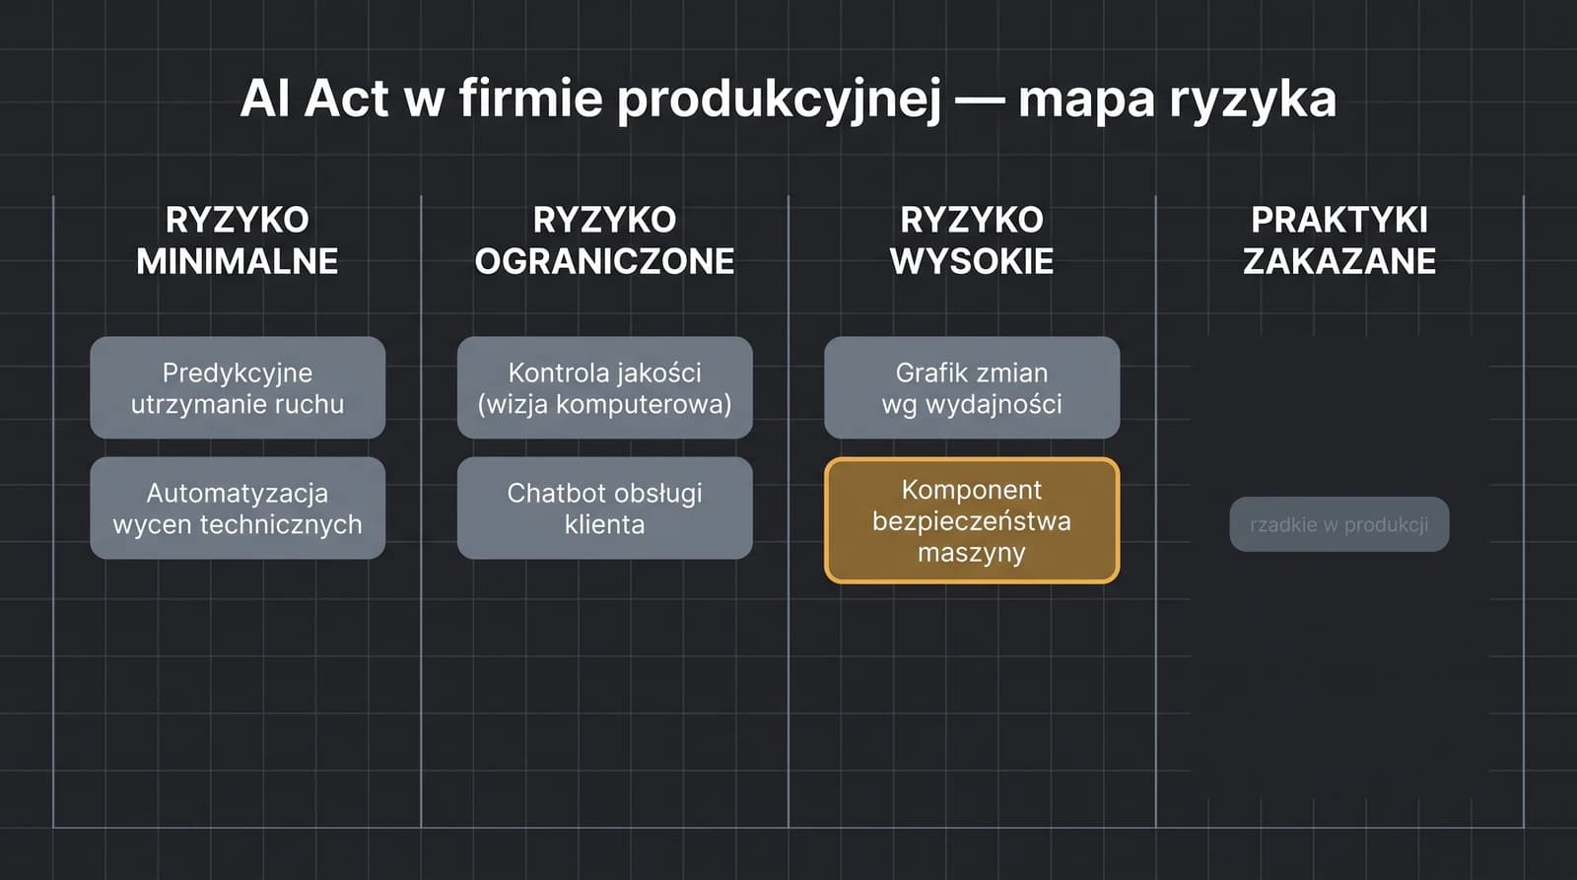Click the faded "rzadkie w produkcji" pill
The width and height of the screenshot is (1577, 880).
(1339, 524)
